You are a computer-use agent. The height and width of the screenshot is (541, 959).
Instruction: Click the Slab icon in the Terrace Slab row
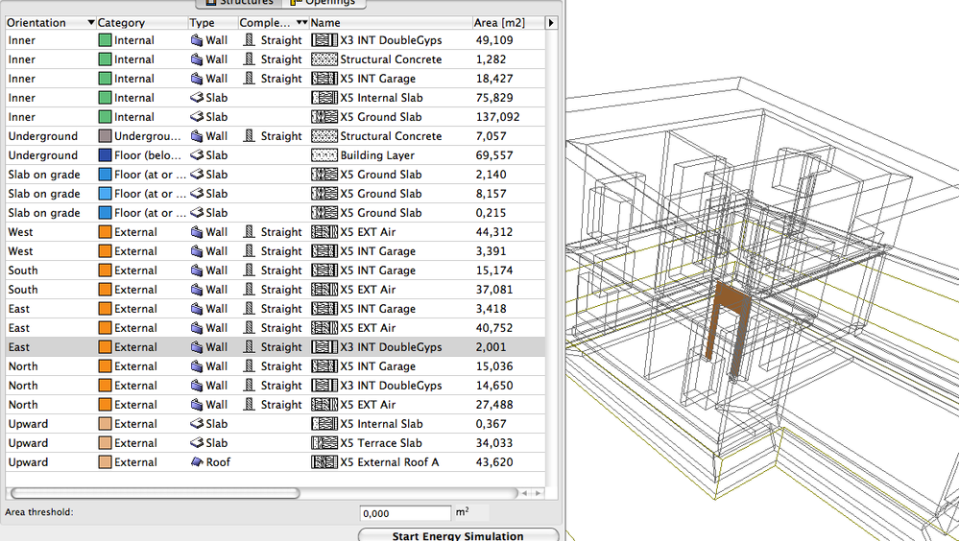198,443
